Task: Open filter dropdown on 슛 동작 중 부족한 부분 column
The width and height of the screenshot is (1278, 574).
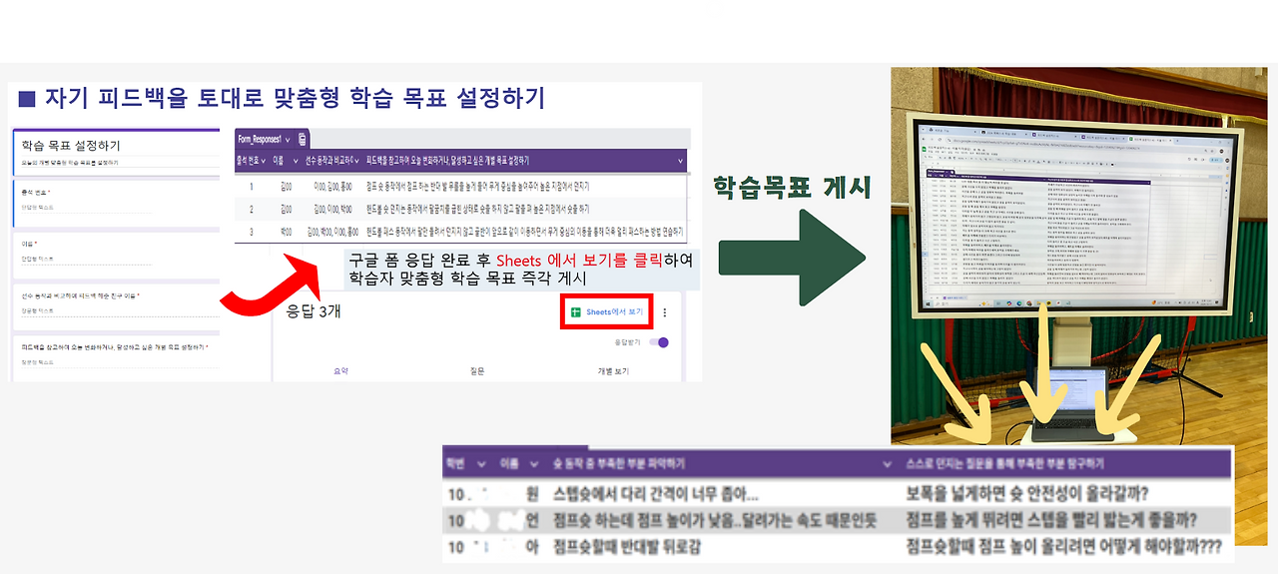Action: tap(888, 464)
